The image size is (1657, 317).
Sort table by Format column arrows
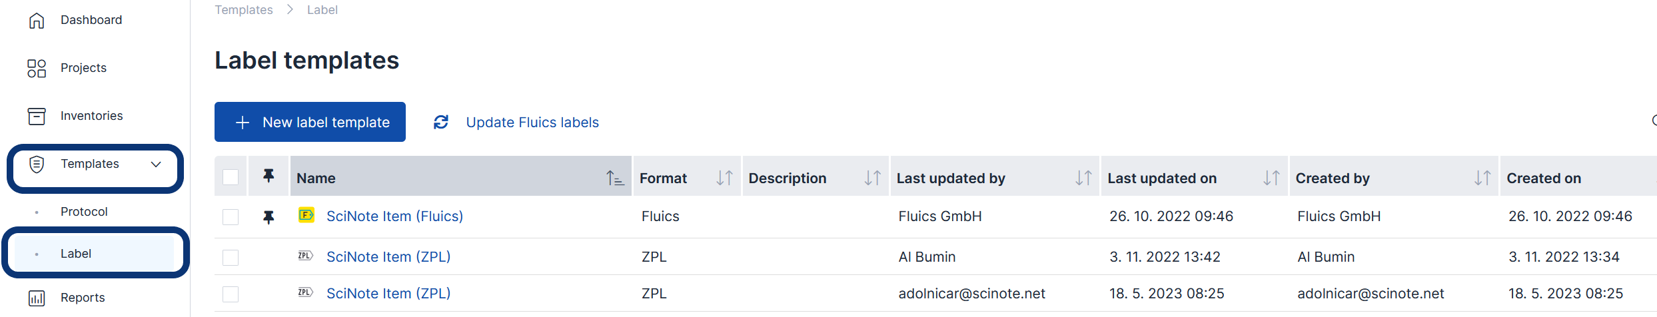[724, 178]
